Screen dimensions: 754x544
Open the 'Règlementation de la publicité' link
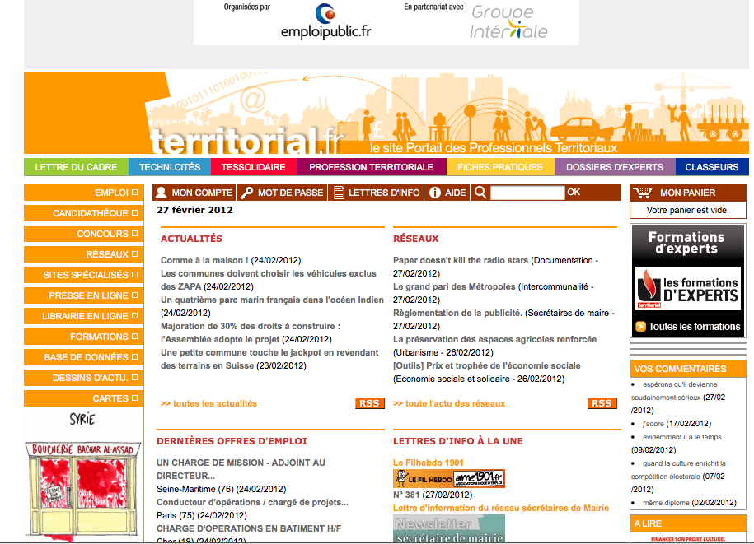click(x=457, y=313)
